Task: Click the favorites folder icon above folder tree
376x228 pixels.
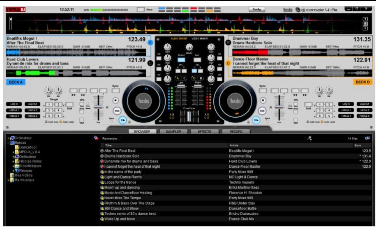Action: click(96, 138)
